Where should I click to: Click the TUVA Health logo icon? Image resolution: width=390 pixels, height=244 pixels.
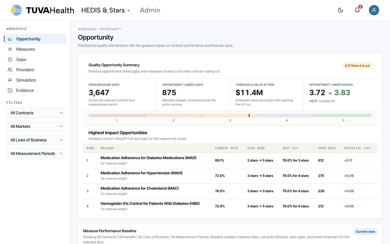pyautogui.click(x=16, y=10)
